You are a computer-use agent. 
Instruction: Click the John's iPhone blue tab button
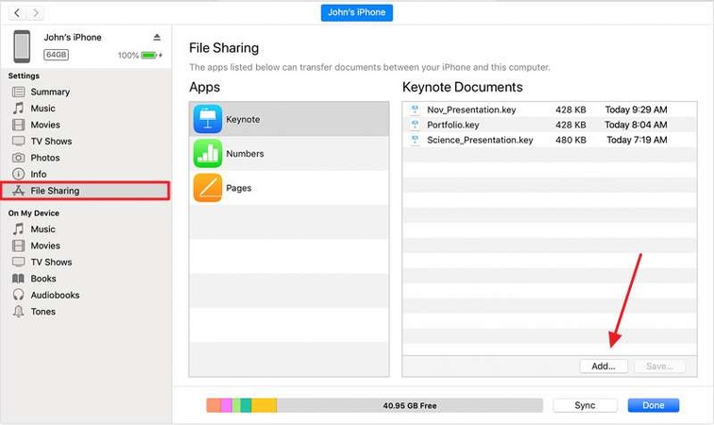(x=357, y=13)
